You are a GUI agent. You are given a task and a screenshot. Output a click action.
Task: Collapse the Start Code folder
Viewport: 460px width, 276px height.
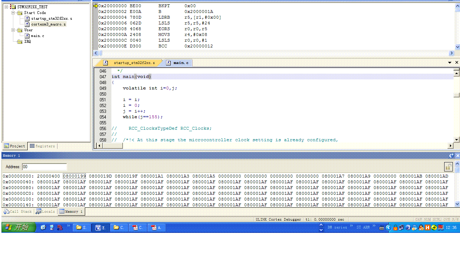coord(13,13)
